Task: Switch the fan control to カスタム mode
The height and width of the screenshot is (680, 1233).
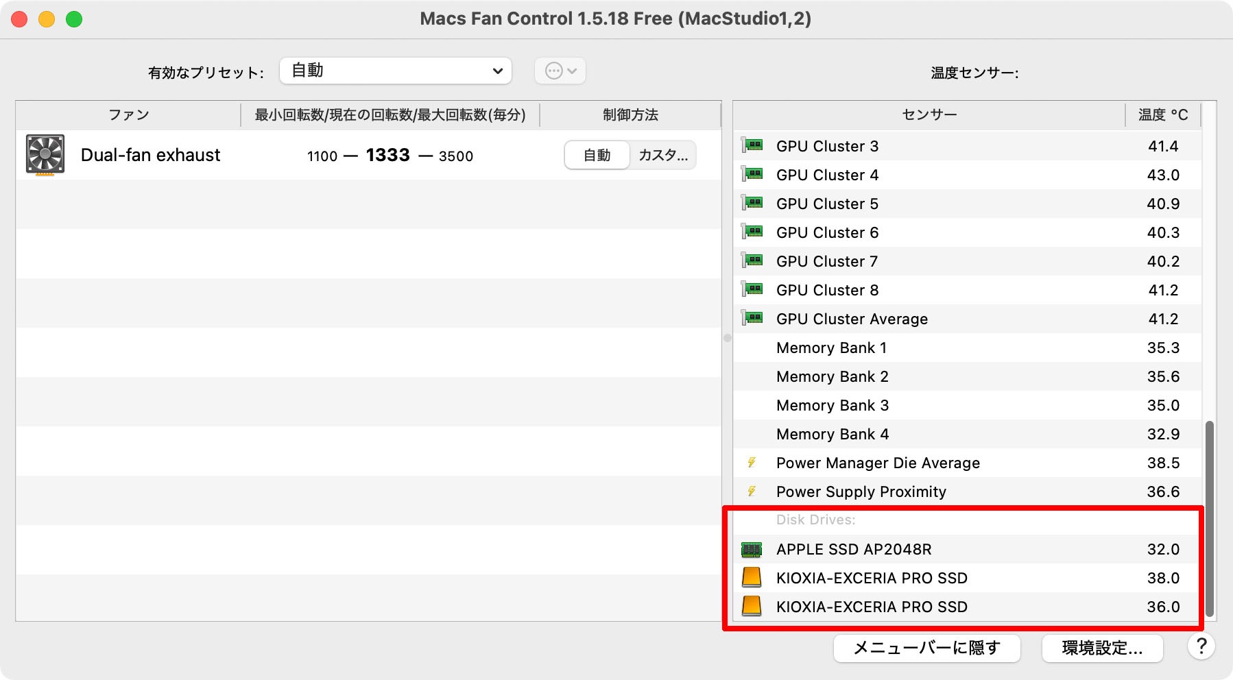Action: point(661,155)
